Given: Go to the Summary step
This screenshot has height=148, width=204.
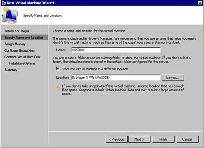Looking at the screenshot, I should click(11, 70).
